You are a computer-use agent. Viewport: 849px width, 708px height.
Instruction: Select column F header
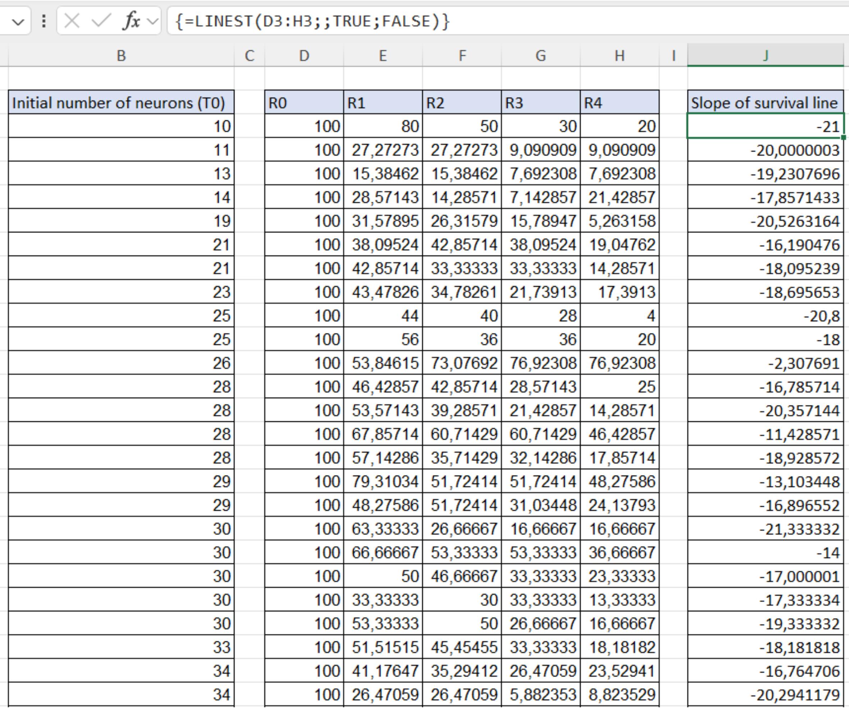(462, 56)
